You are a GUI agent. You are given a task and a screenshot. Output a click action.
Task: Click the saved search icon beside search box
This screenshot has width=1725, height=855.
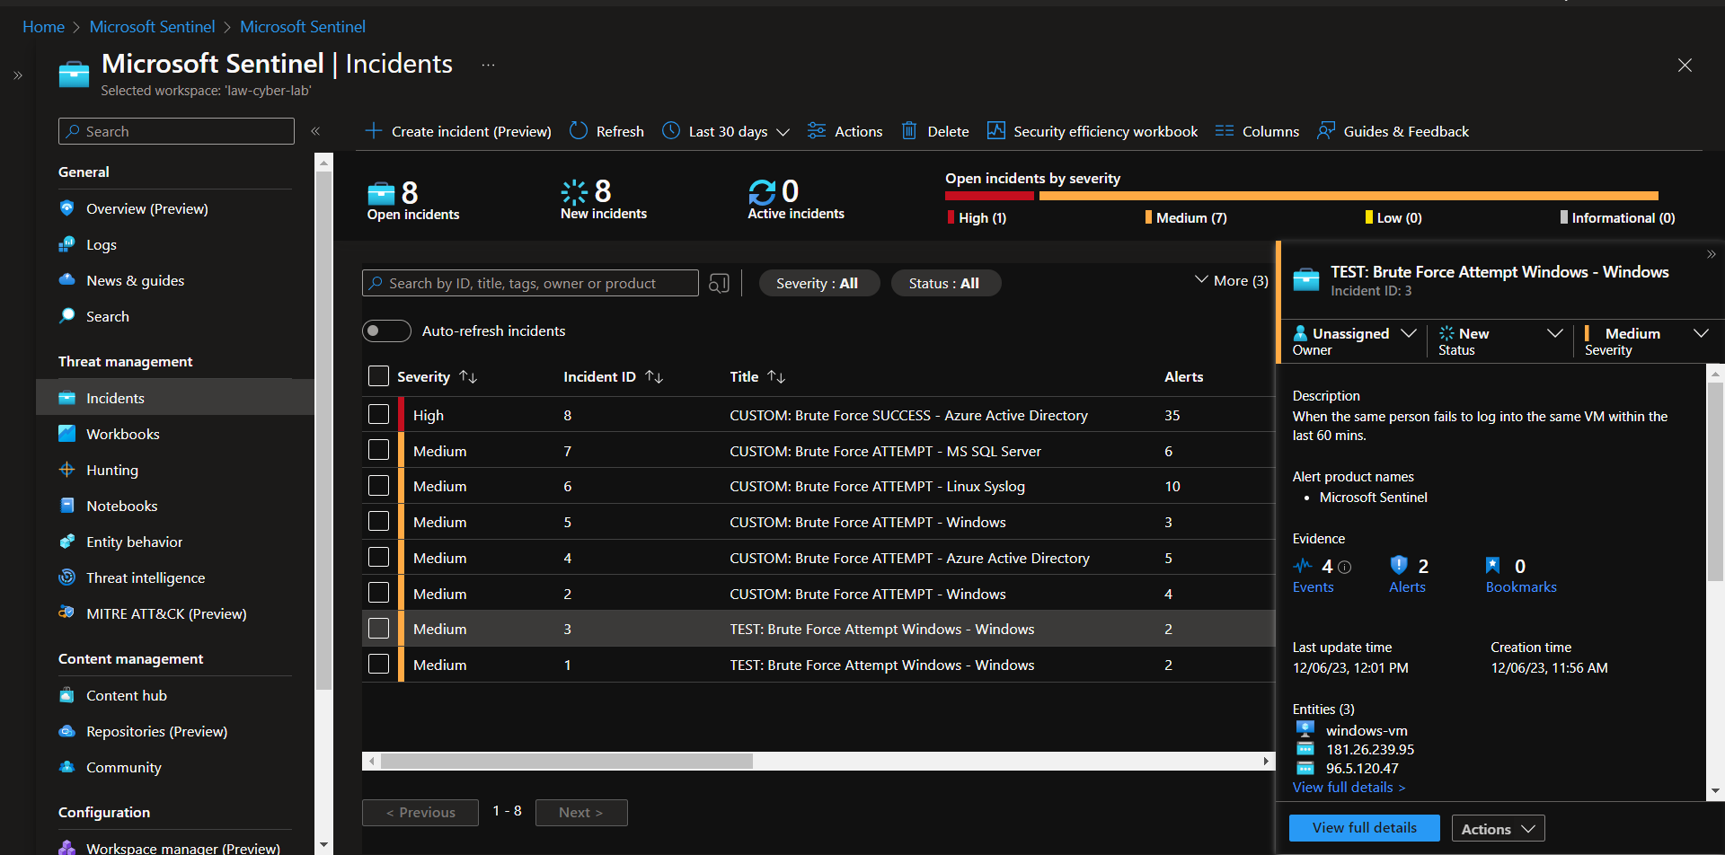point(719,283)
